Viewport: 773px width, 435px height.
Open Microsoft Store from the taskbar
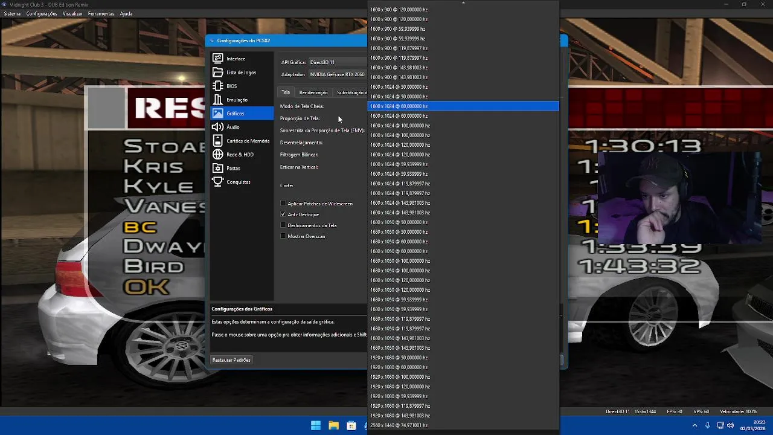(x=351, y=426)
